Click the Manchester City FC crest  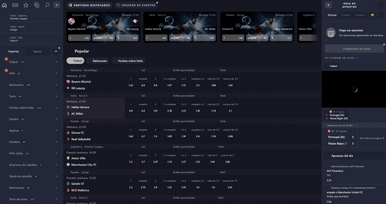coord(68,165)
